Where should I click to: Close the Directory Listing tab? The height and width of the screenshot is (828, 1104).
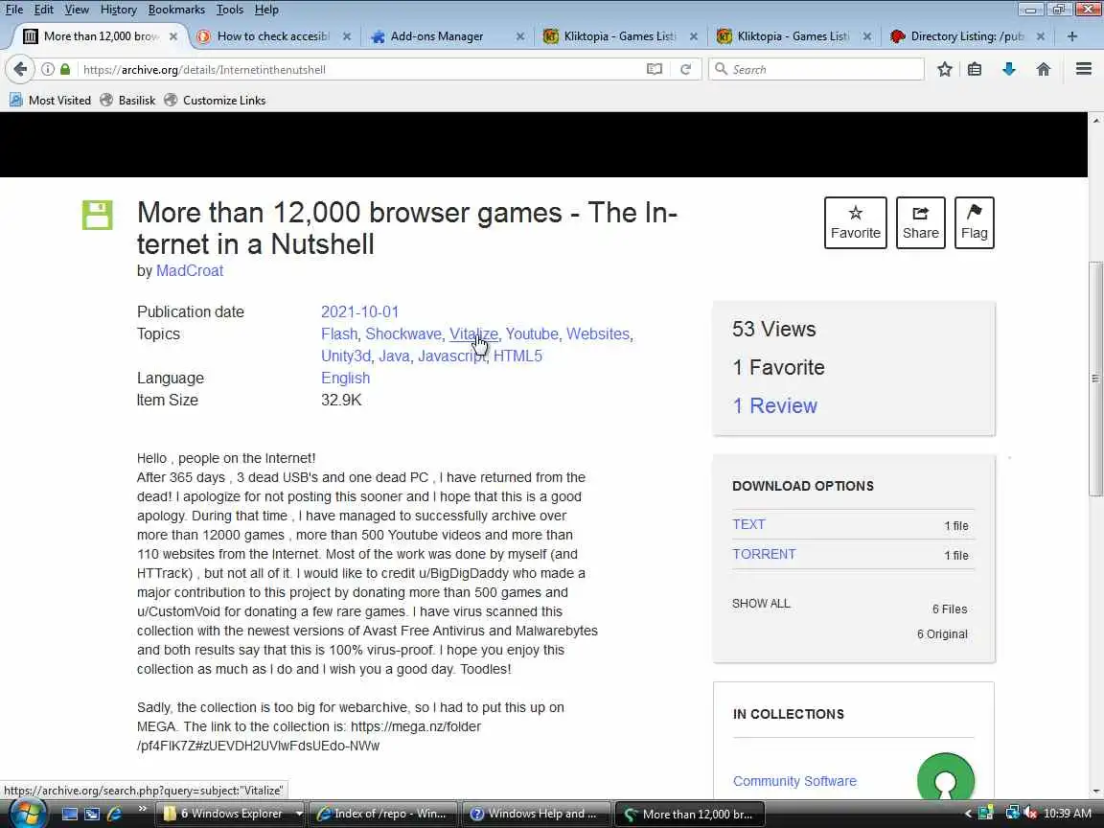tap(1041, 36)
